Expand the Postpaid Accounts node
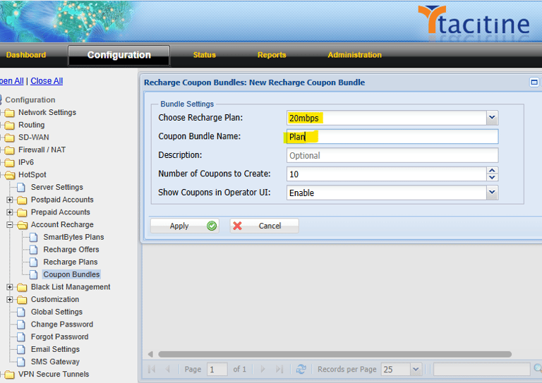Viewport: 542px width, 383px height. coord(10,200)
